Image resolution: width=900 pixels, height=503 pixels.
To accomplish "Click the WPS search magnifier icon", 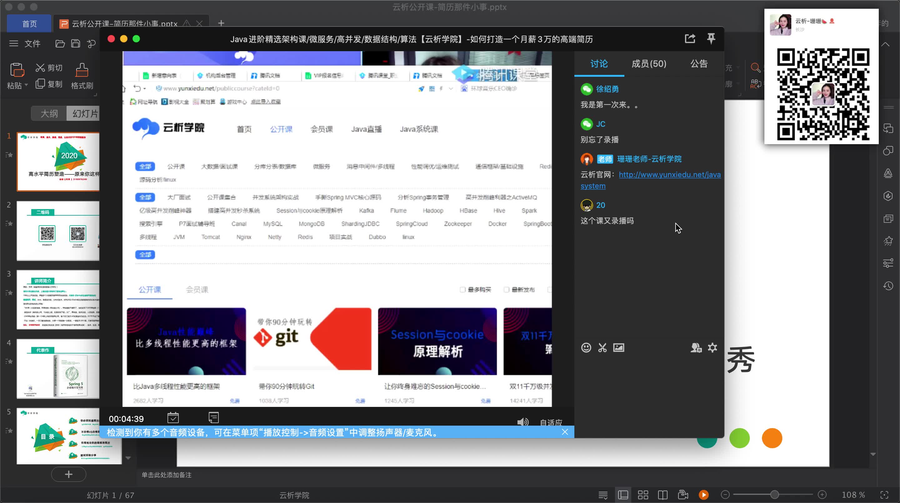I will [755, 67].
